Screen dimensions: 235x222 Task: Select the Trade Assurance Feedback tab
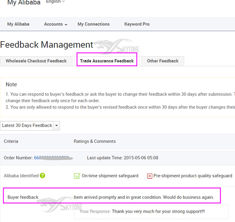[107, 61]
